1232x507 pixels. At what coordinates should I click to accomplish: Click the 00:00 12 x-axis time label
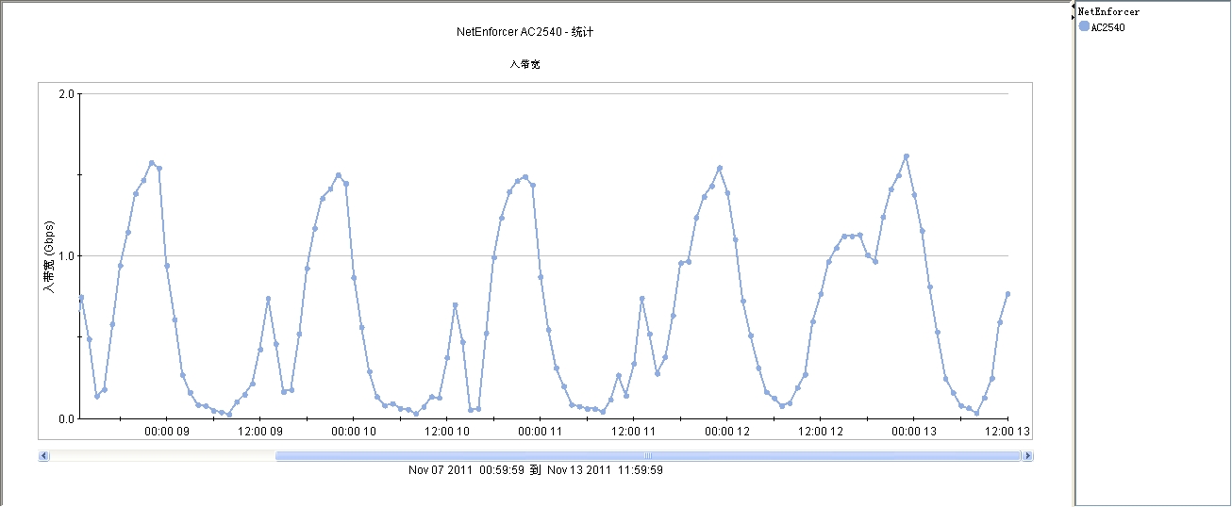point(726,432)
